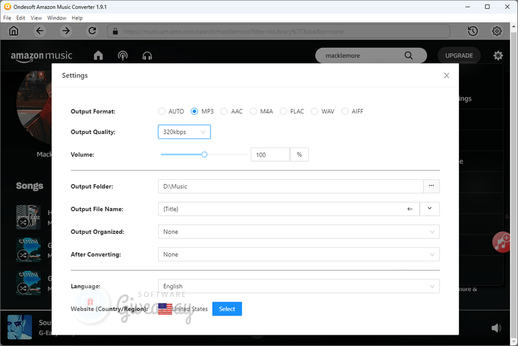The image size is (518, 346).
Task: Click the browser home icon in the toolbar
Action: [13, 31]
